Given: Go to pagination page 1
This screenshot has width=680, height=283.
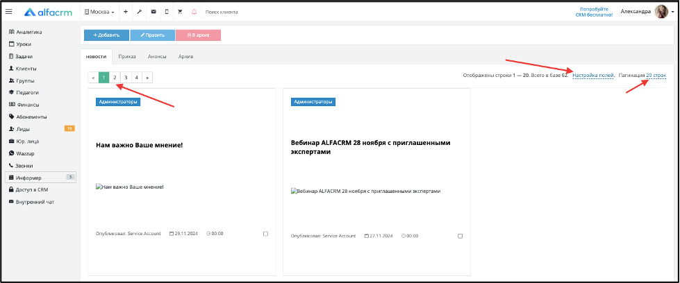Looking at the screenshot, I should 104,77.
